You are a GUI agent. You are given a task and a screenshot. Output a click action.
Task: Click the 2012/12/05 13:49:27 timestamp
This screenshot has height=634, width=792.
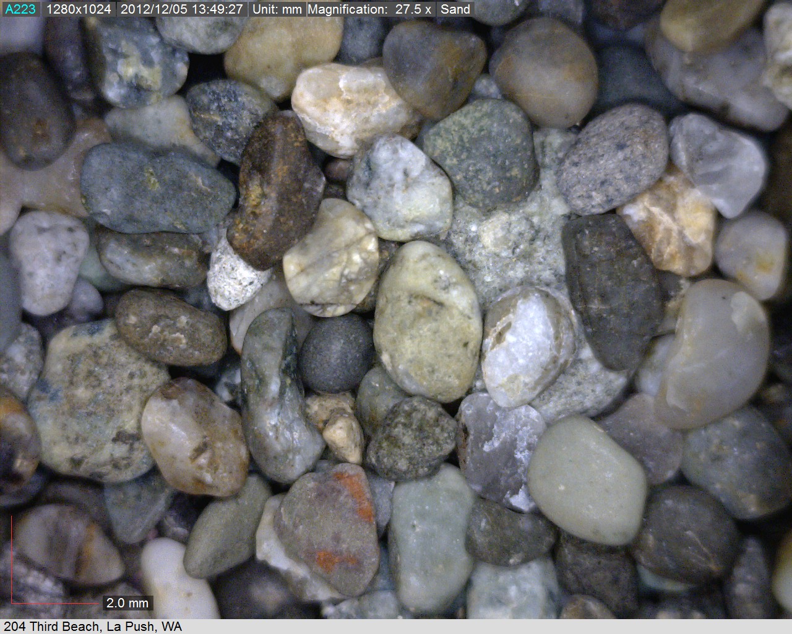tap(181, 9)
